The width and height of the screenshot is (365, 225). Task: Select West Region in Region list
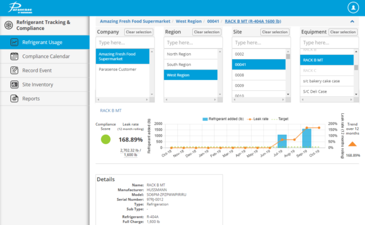pos(190,75)
